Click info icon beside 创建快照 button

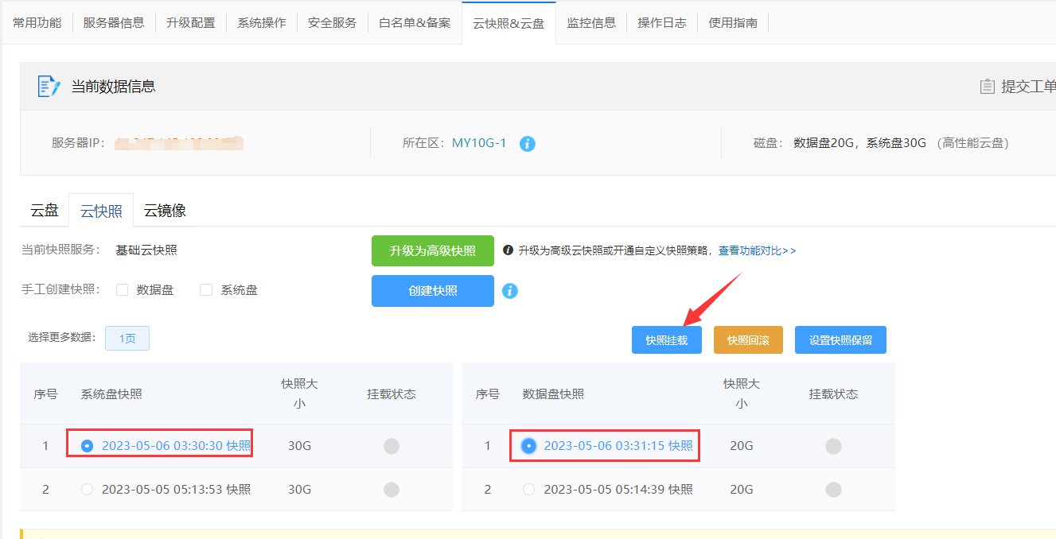click(x=510, y=291)
